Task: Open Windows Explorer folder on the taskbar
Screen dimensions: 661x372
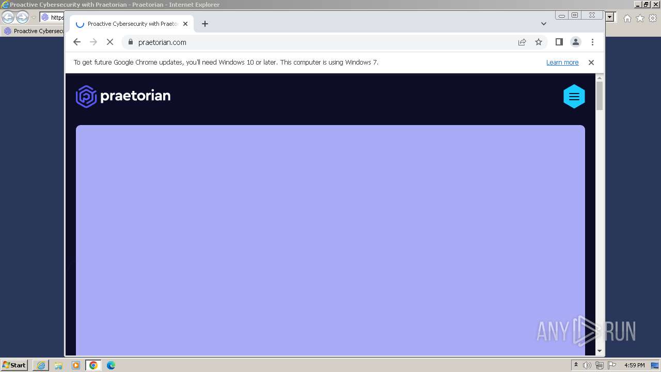Action: (x=58, y=365)
